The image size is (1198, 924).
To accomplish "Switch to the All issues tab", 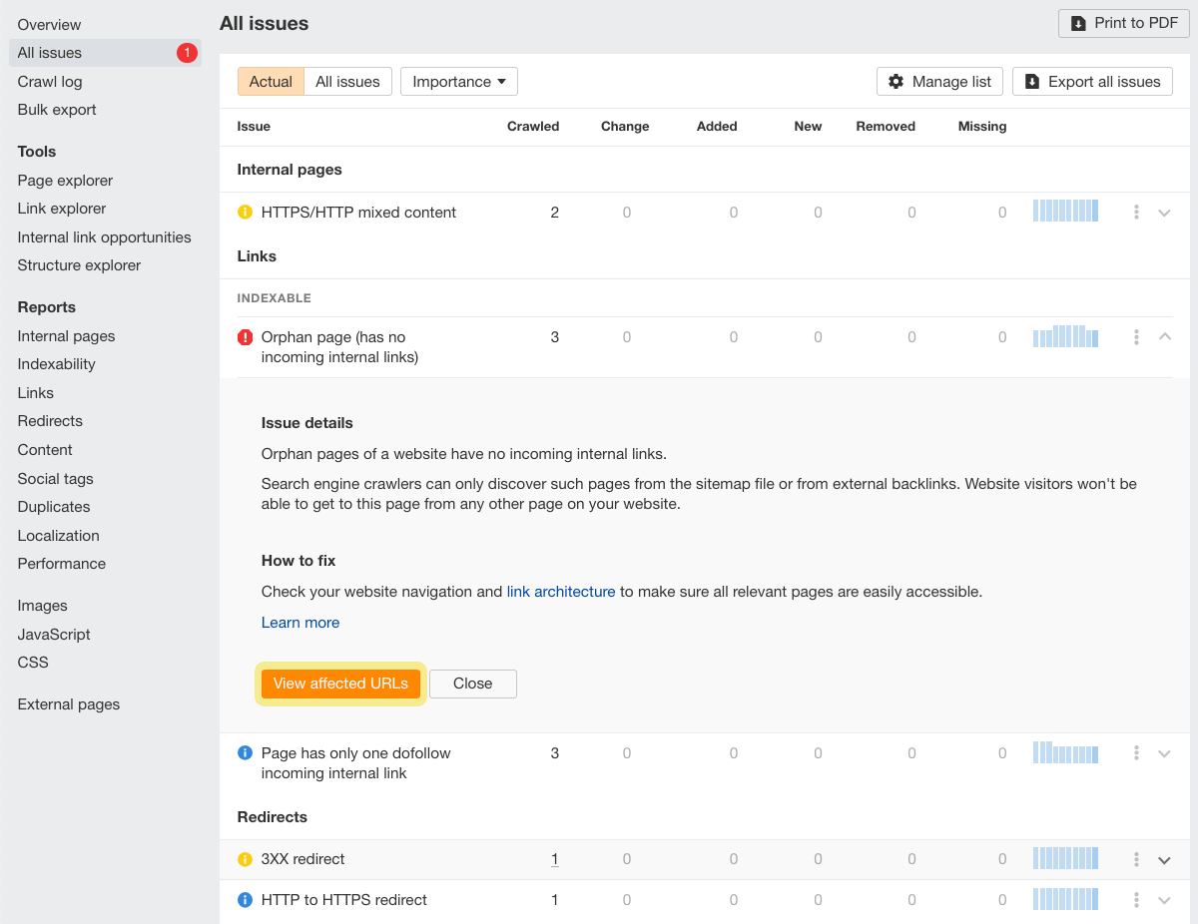I will 347,81.
